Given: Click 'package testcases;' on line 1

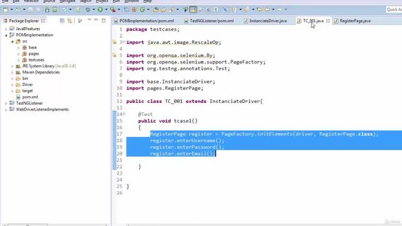Looking at the screenshot, I should click(x=153, y=30).
